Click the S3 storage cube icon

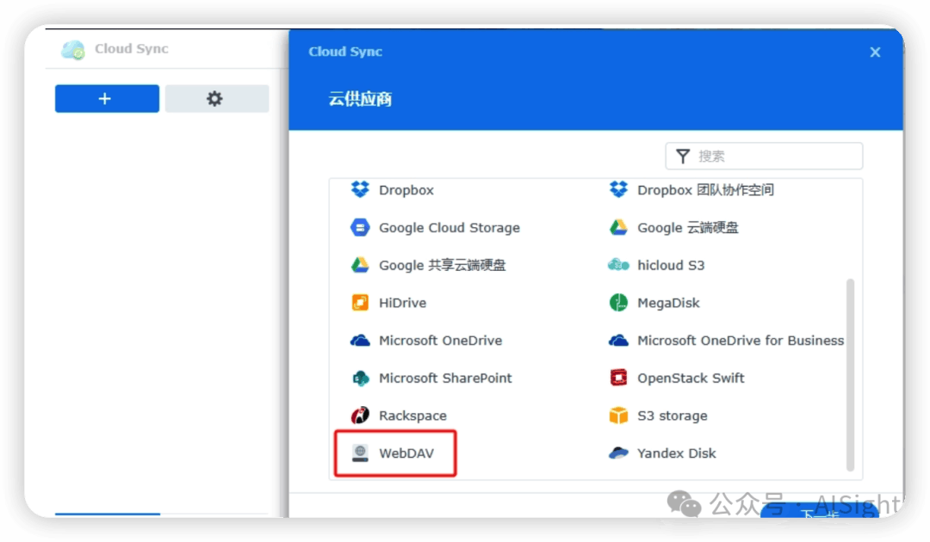618,416
